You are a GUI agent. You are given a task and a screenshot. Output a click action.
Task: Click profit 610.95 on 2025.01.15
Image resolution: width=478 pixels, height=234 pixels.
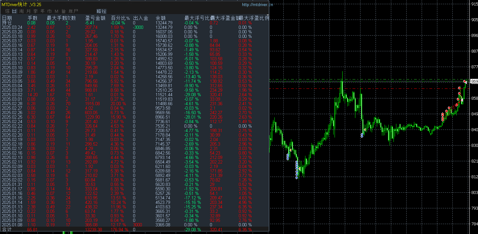click(92, 198)
